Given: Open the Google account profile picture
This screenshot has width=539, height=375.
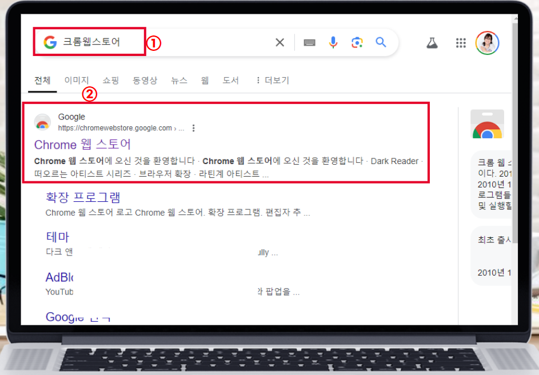Looking at the screenshot, I should pos(487,43).
